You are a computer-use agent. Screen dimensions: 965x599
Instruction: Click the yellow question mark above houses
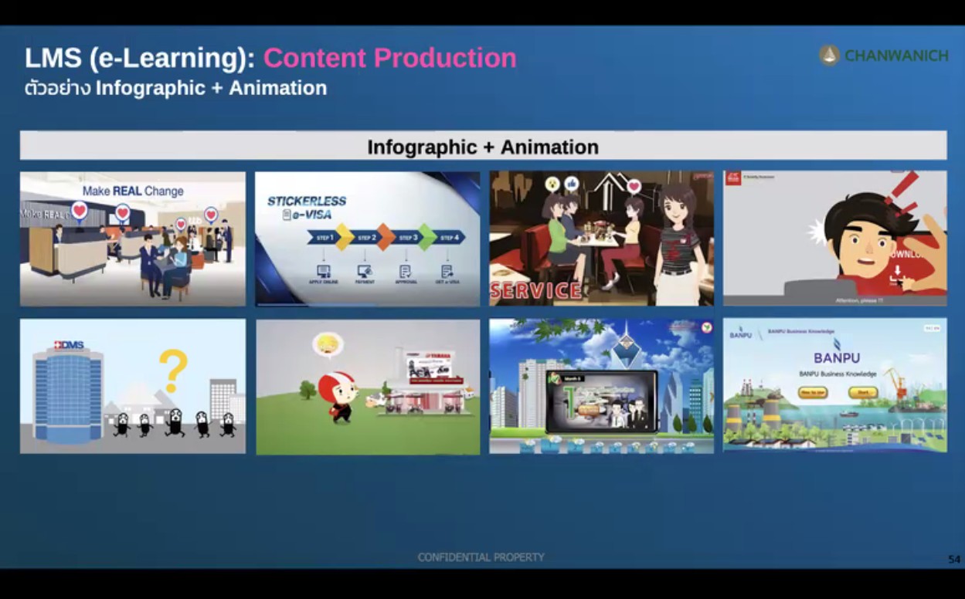pyautogui.click(x=173, y=371)
